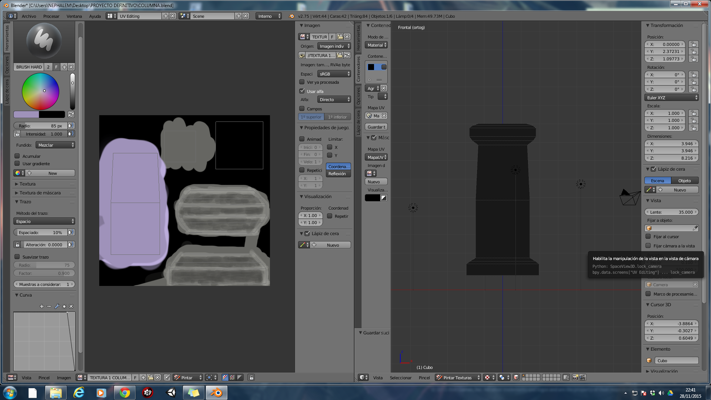Open Chrome from the Windows taskbar
Image resolution: width=711 pixels, height=400 pixels.
pos(124,392)
